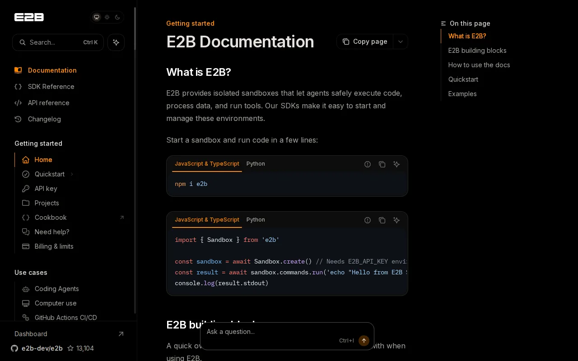Select Python tab in Sandbox code block

coord(256,220)
